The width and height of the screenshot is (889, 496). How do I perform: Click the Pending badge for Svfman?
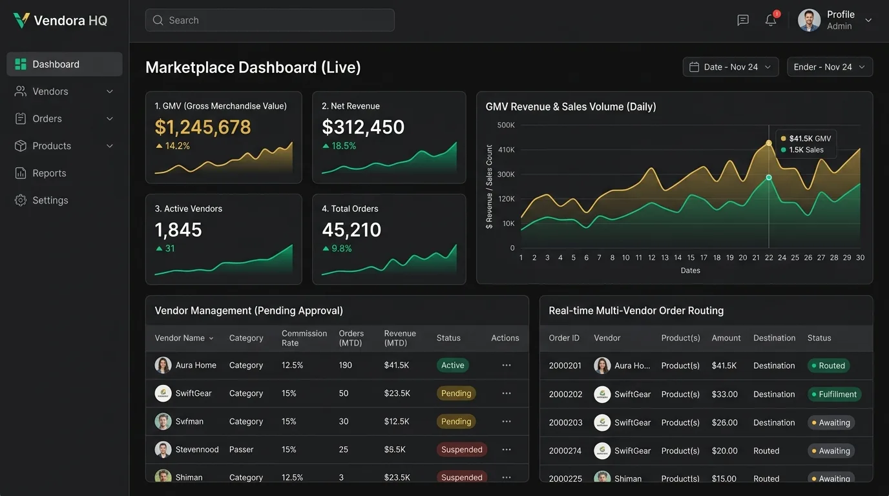[x=456, y=422]
